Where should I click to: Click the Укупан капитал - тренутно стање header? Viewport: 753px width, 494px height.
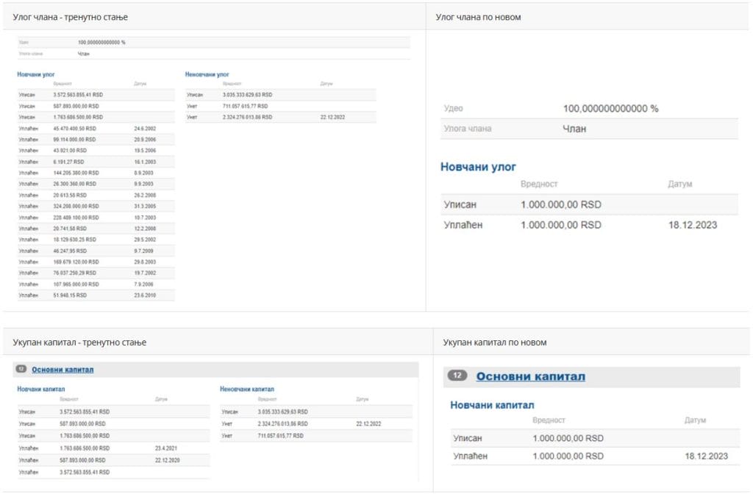tap(79, 343)
